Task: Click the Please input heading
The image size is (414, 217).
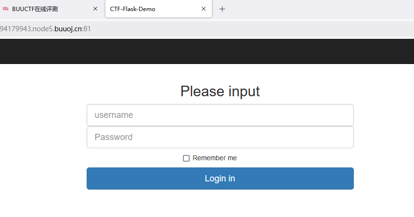Action: point(220,91)
